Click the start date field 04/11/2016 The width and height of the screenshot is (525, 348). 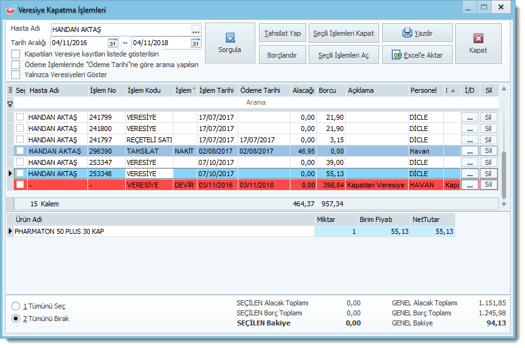click(79, 43)
